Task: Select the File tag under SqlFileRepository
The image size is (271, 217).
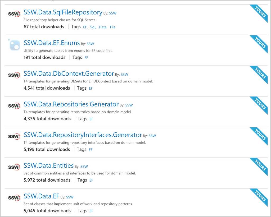Action: tap(113, 27)
